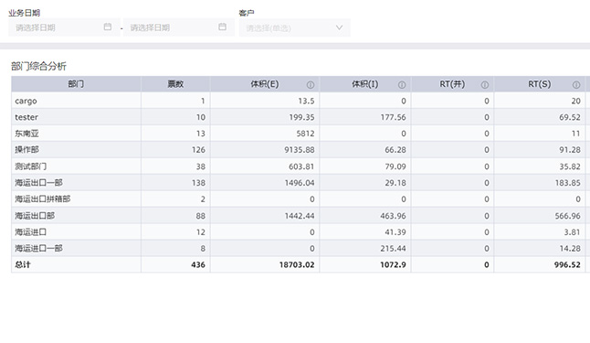Click calendar icon in end date field

[222, 27]
